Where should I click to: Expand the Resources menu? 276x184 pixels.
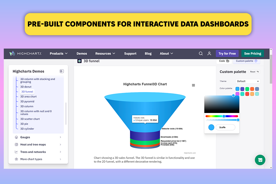[105, 53]
